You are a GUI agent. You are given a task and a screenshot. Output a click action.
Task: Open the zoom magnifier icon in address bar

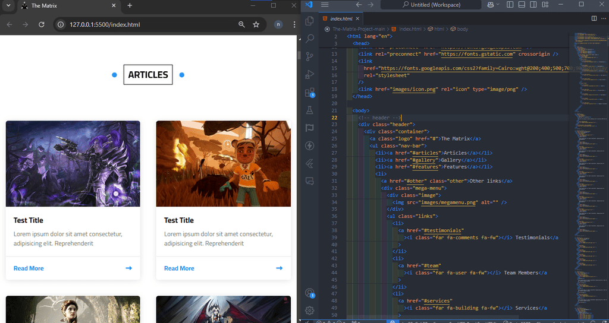[241, 24]
